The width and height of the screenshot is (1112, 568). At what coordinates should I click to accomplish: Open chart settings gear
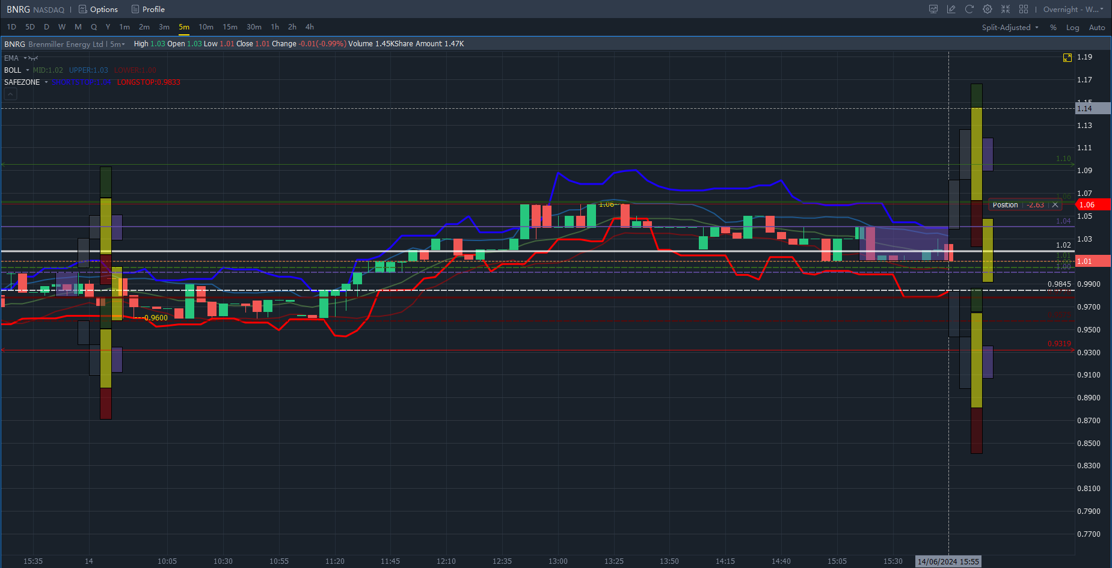click(x=987, y=9)
